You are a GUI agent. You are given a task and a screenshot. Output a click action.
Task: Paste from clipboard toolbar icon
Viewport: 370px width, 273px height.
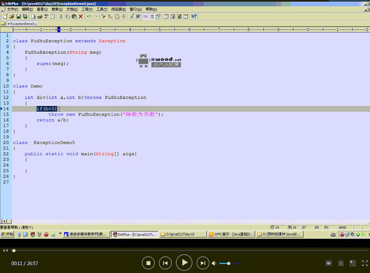tap(74, 16)
